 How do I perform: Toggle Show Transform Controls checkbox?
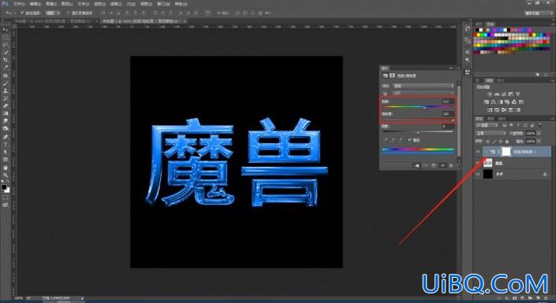pos(69,13)
